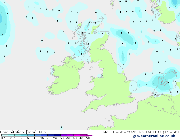Image resolution: width=180 pixels, height=139 pixels.
Task: Click the '20' scale label
Action: (x=49, y=138)
